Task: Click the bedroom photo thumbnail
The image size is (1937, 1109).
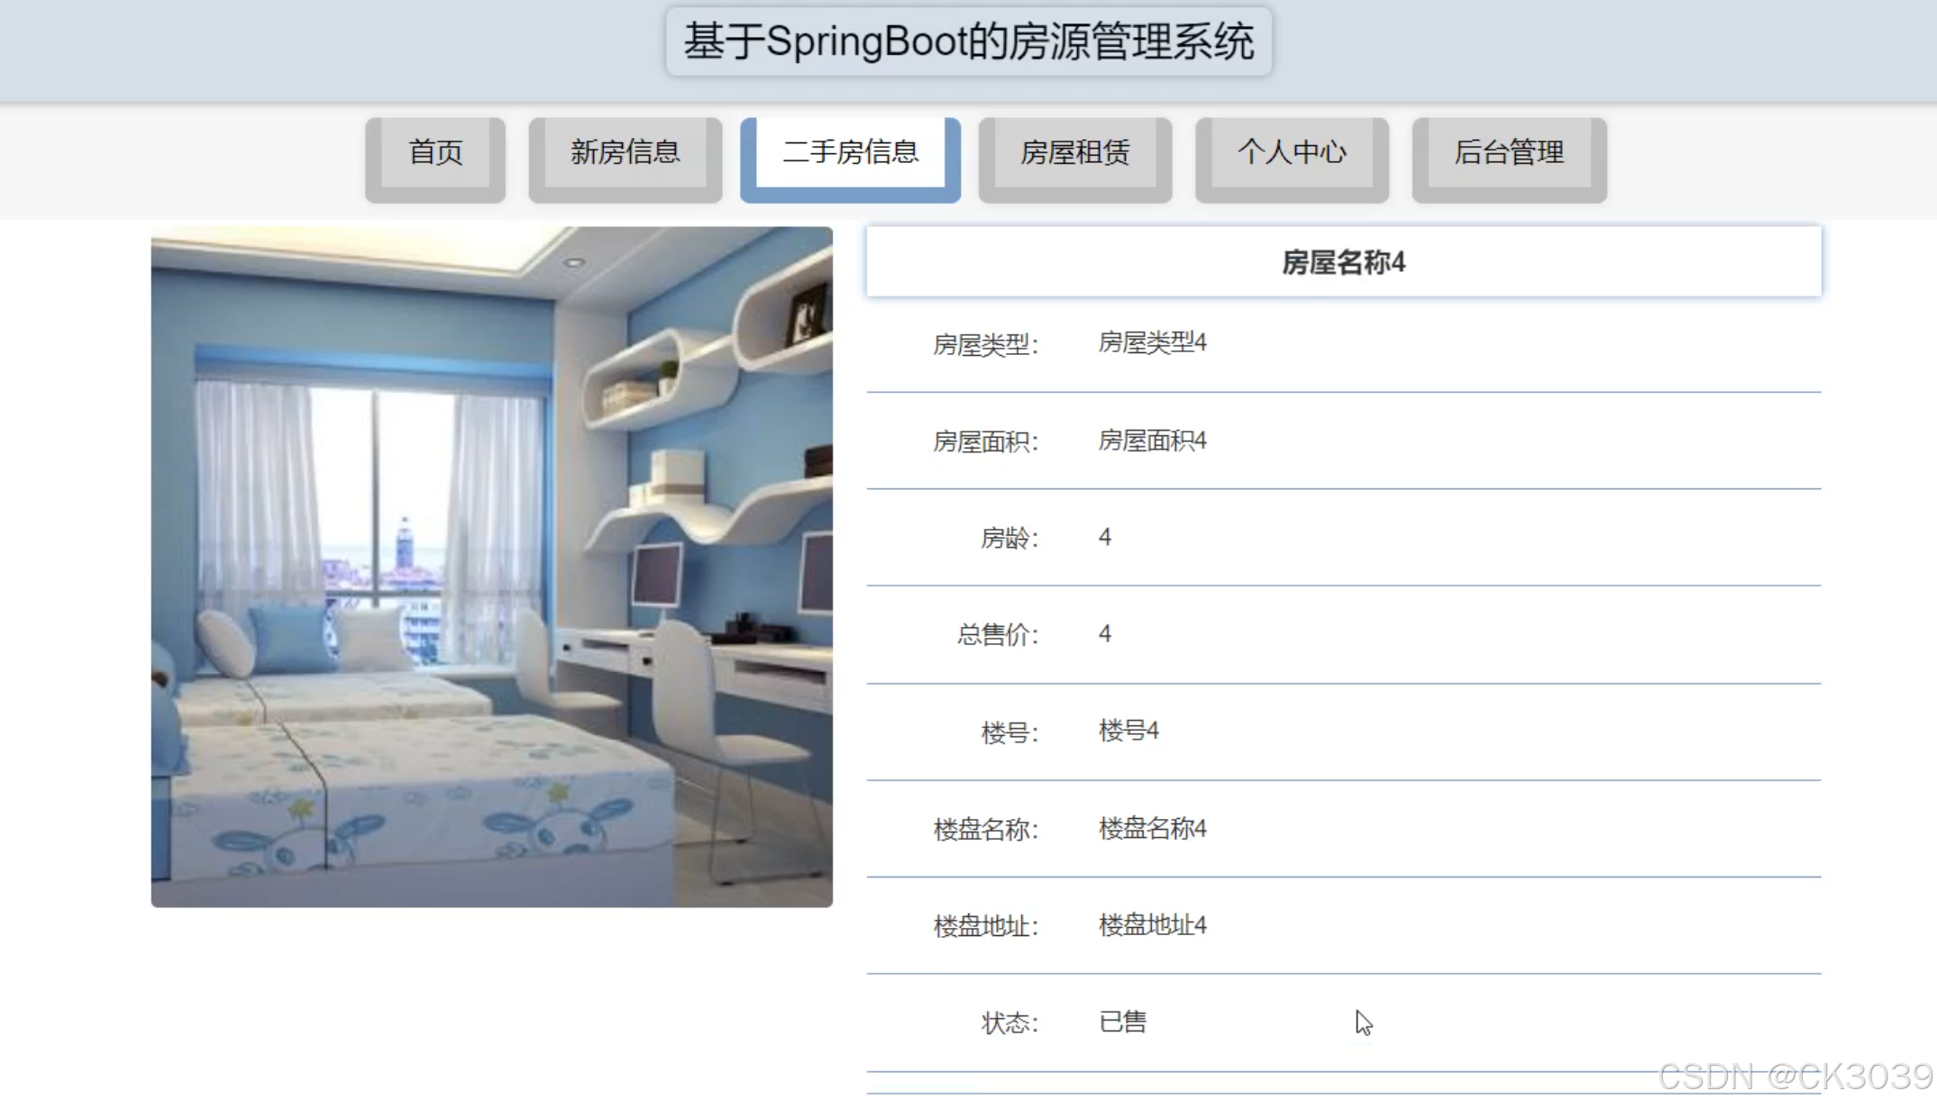Action: pyautogui.click(x=492, y=567)
